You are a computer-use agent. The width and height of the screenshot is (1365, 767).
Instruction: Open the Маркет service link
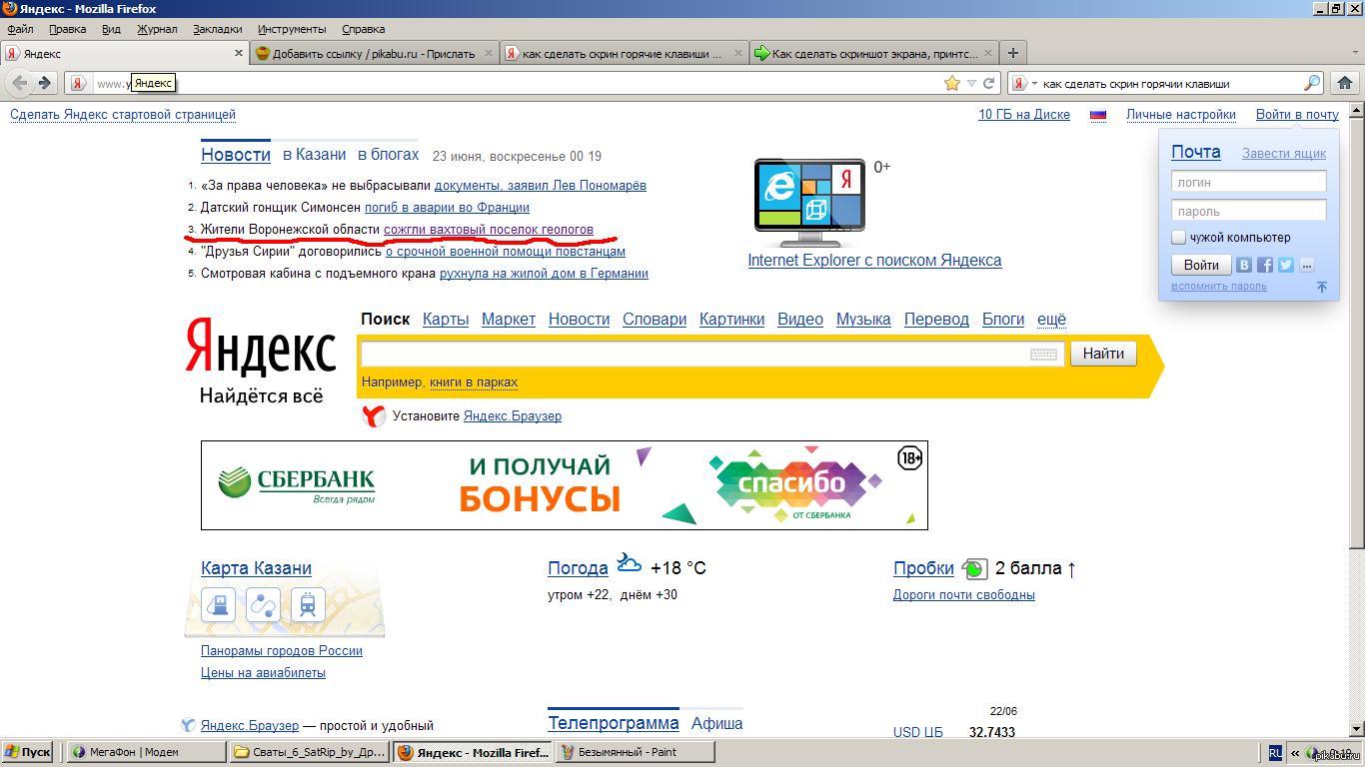pos(509,319)
